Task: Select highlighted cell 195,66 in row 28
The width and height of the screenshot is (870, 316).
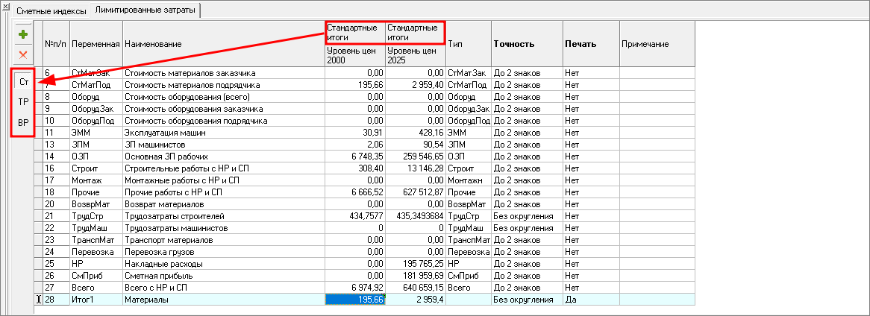Action: coord(354,299)
